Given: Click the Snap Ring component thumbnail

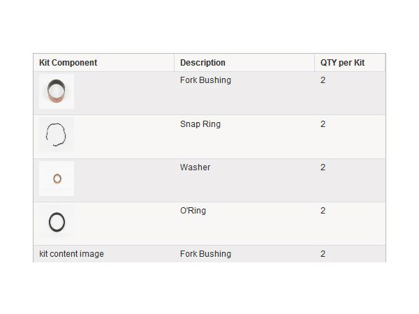Looking at the screenshot, I should click(x=57, y=135).
